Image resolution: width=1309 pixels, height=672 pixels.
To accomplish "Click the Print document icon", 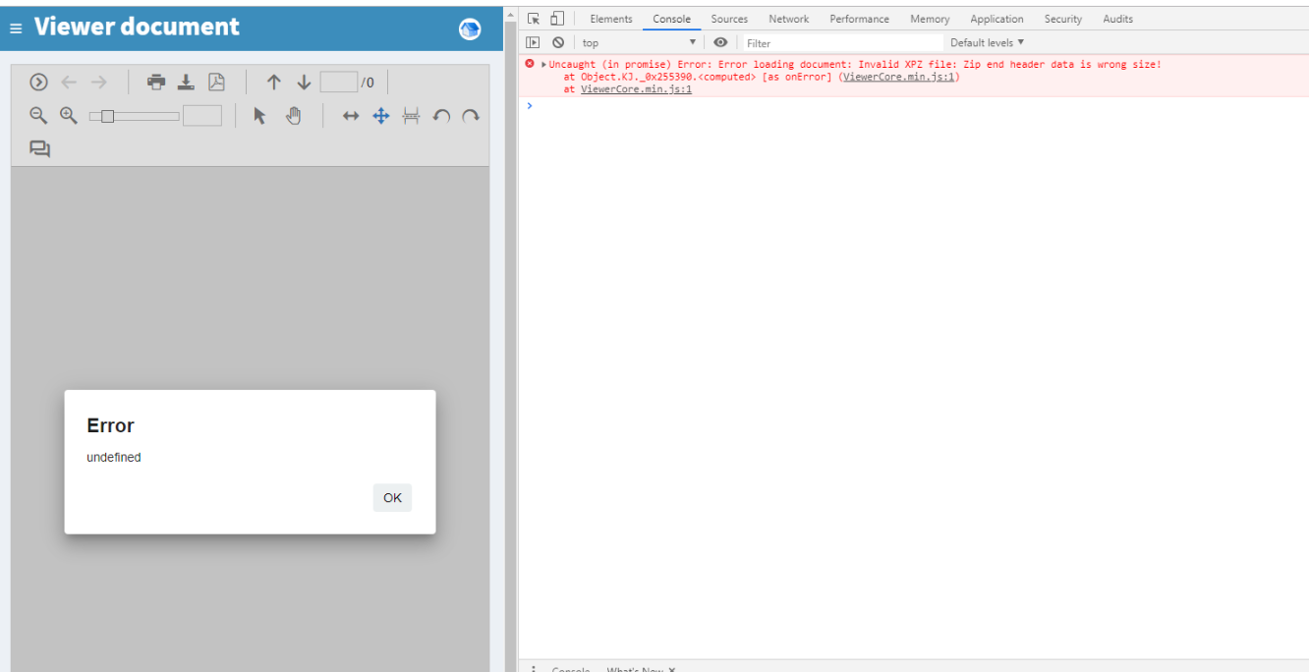I will coord(156,83).
